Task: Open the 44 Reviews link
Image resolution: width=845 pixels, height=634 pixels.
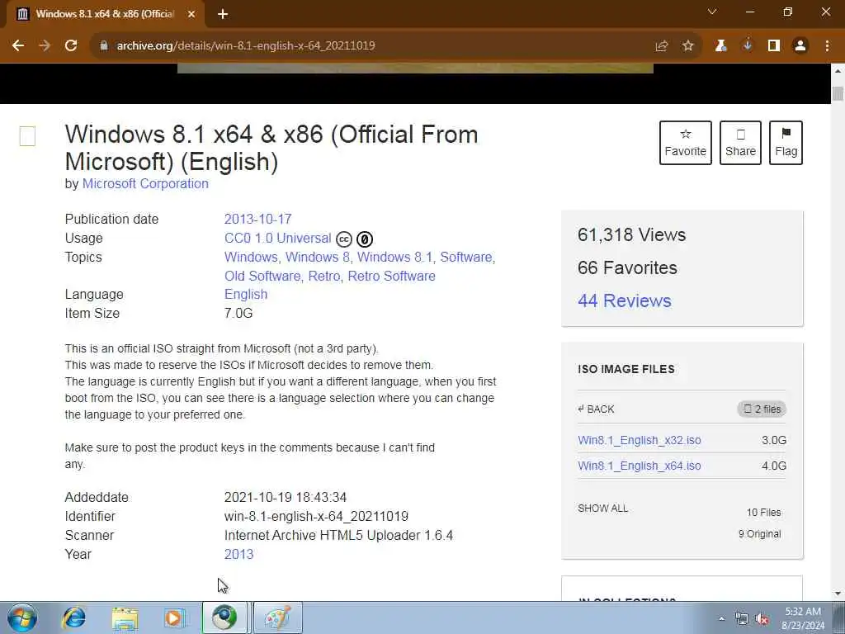Action: tap(624, 300)
